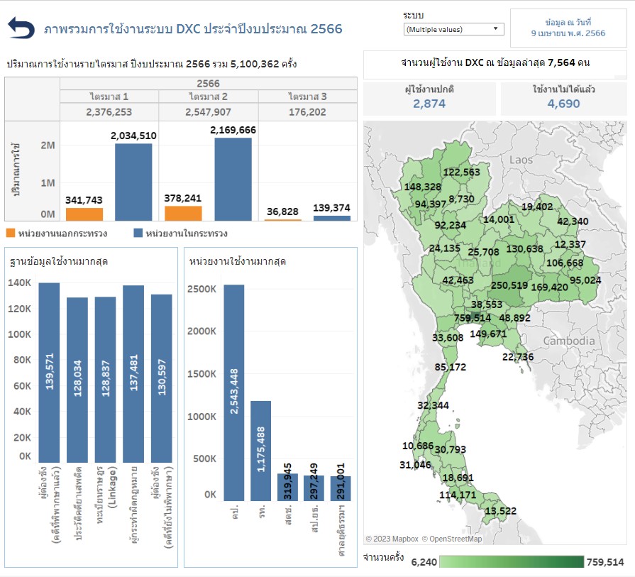635x577 pixels.
Task: Select the blue bar below 2,169,666
Action: [233, 180]
